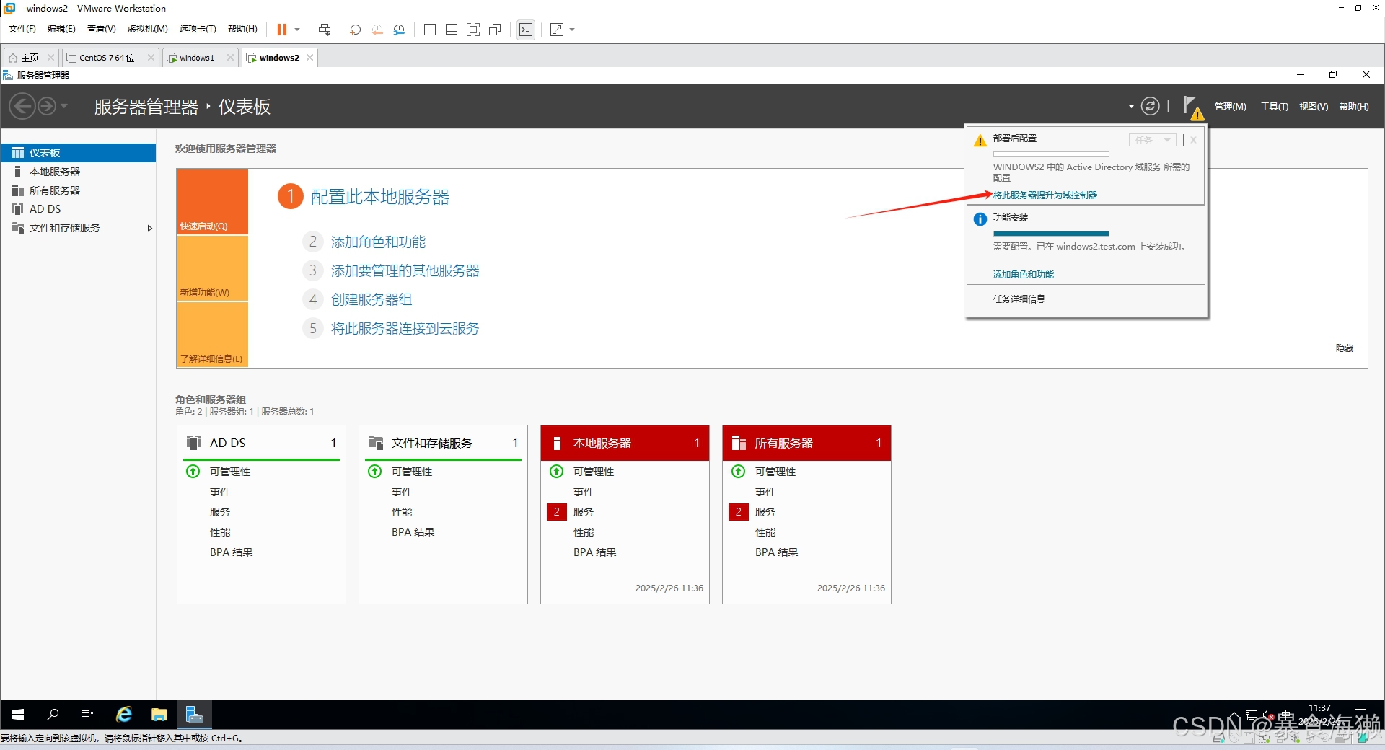Open the dropdown arrow left of refresh icon
This screenshot has width=1385, height=750.
(1131, 107)
